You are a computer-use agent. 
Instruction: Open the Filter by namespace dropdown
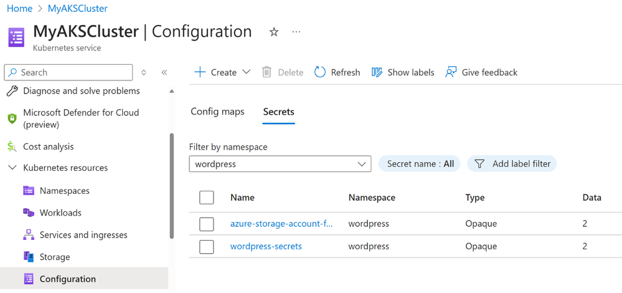(x=280, y=163)
